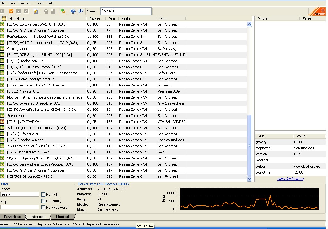Screen dimensions: 328x229
Task: Click the red lock icon for VIP ZDARMA
Action: pos(2,121)
